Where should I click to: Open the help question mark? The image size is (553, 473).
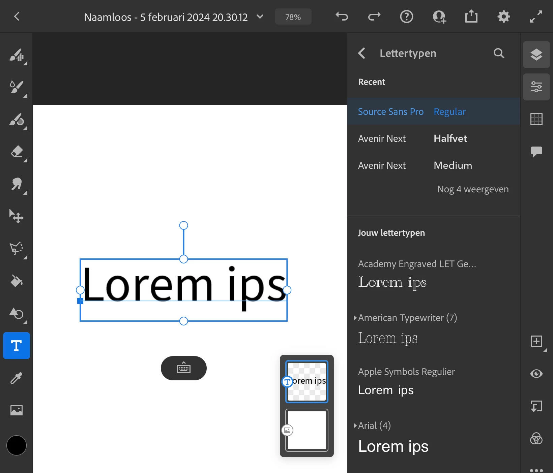pos(406,17)
